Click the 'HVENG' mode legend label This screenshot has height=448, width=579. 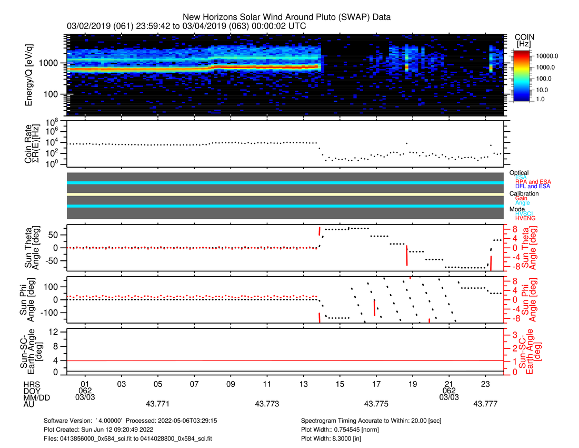524,218
